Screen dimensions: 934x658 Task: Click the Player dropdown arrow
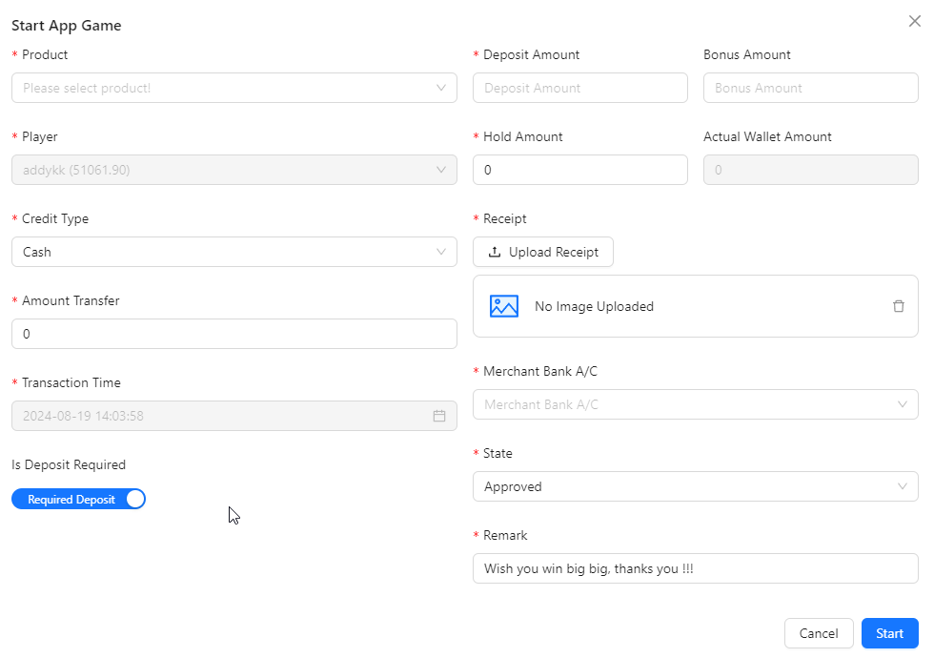[x=440, y=170]
